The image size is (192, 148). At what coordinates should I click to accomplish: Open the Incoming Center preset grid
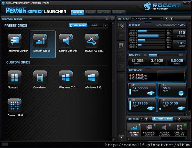tap(15, 41)
